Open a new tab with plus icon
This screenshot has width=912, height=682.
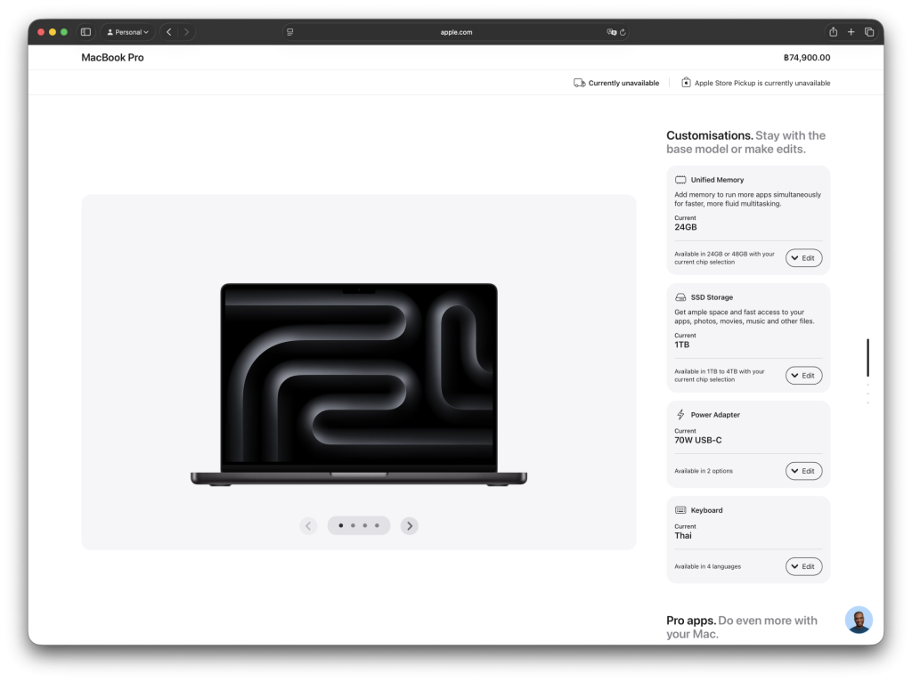[851, 32]
